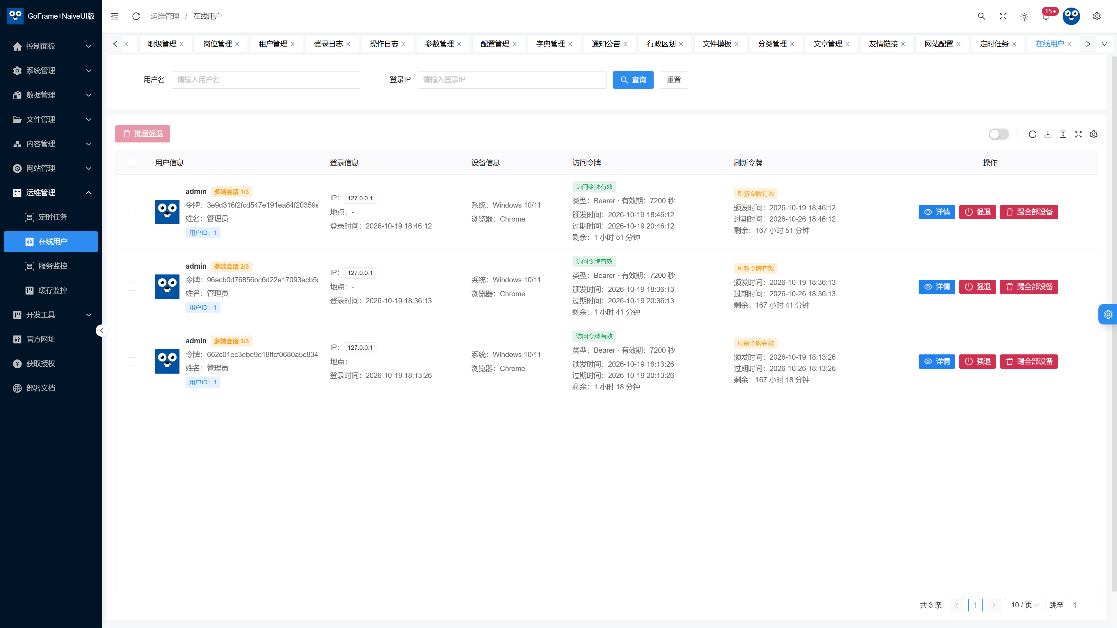Switch to the 登录日志 tab

pyautogui.click(x=328, y=44)
